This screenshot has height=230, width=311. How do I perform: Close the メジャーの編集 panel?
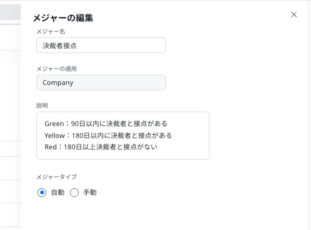click(294, 15)
